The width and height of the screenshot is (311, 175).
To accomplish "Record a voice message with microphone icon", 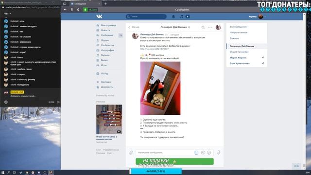I will pyautogui.click(x=219, y=152).
